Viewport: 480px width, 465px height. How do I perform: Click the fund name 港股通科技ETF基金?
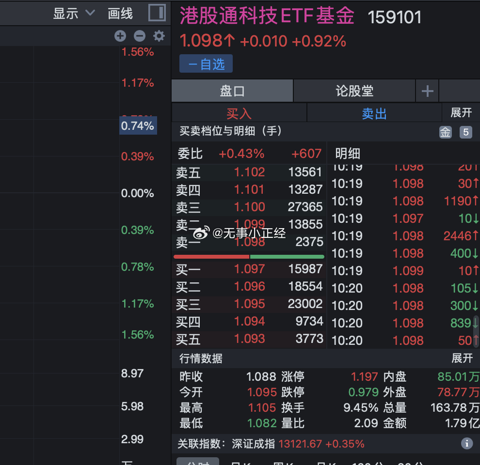(267, 16)
